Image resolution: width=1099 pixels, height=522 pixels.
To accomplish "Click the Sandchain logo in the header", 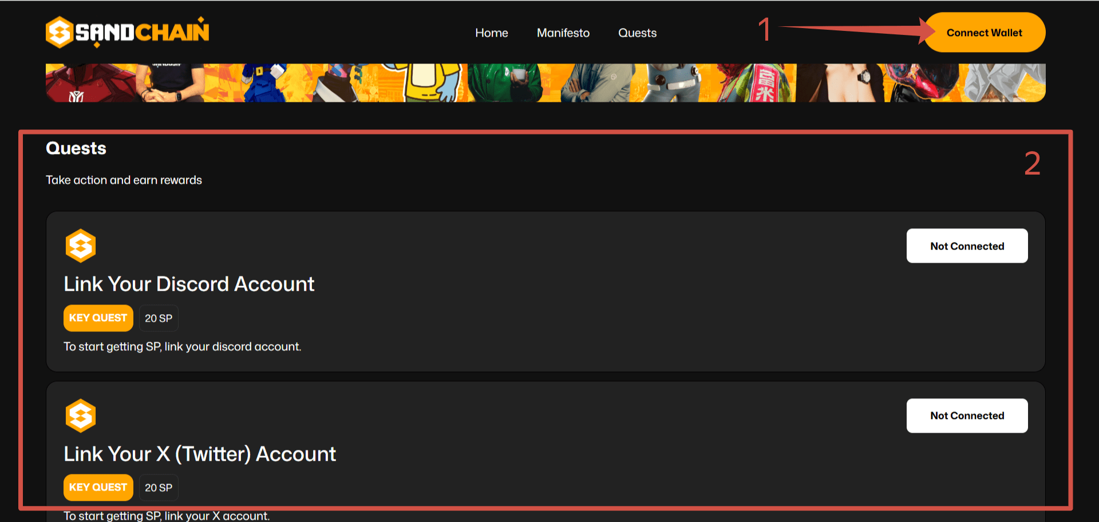I will coord(127,32).
